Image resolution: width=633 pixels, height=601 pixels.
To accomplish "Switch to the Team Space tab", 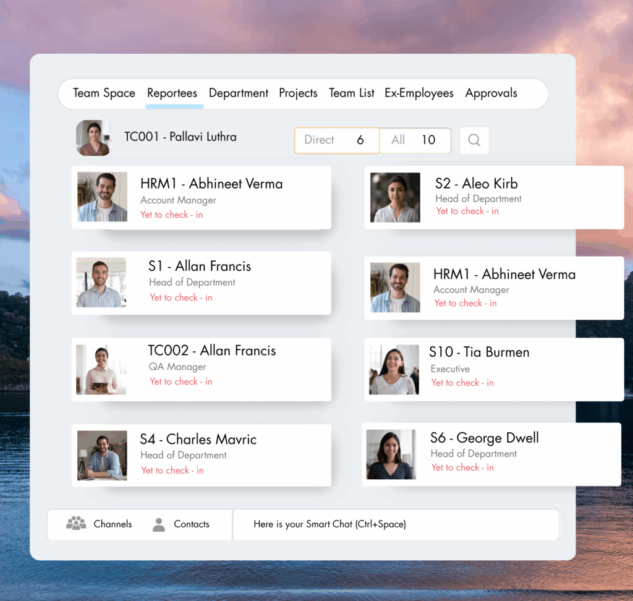I will [104, 93].
